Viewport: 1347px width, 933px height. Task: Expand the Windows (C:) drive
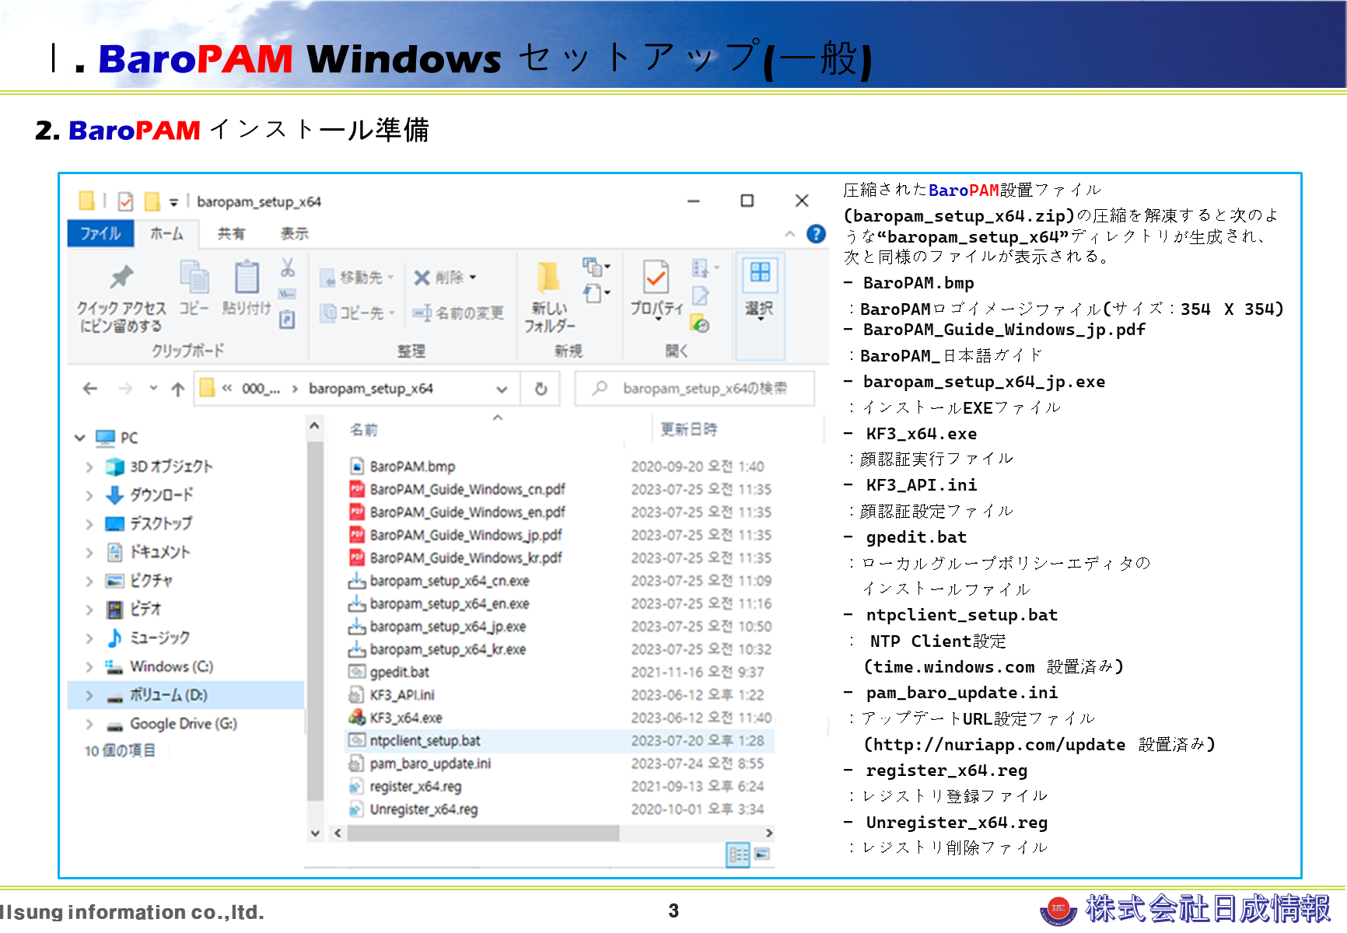[x=89, y=667]
